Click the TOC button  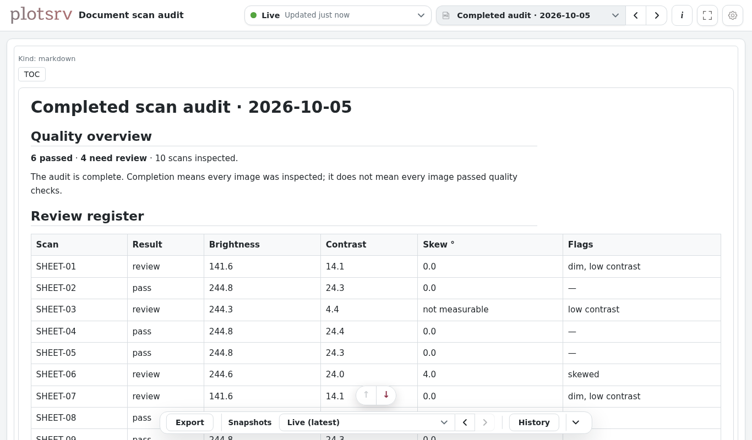[32, 74]
